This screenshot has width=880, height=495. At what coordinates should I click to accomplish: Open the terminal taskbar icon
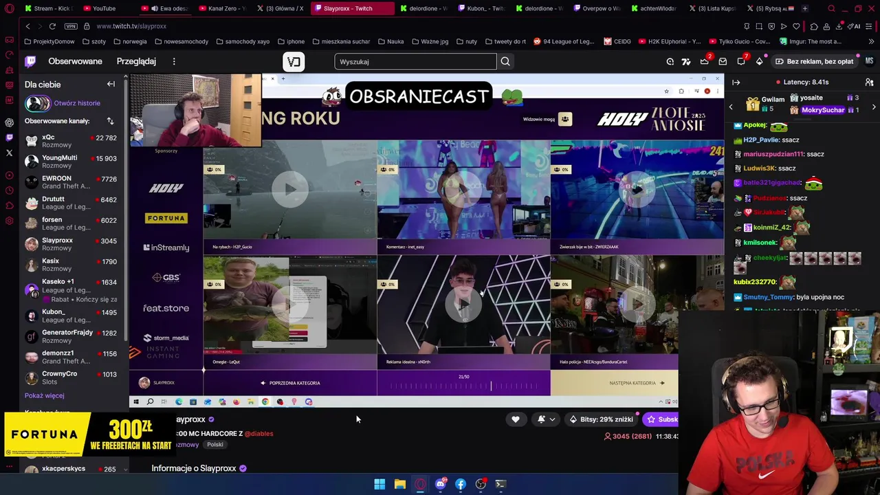500,484
